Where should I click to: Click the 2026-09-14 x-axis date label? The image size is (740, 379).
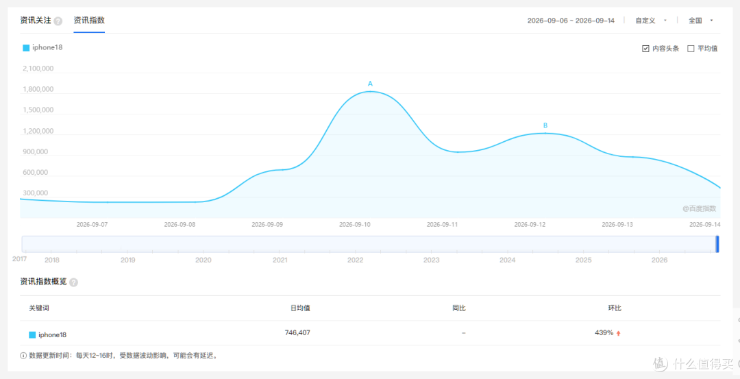pyautogui.click(x=705, y=225)
